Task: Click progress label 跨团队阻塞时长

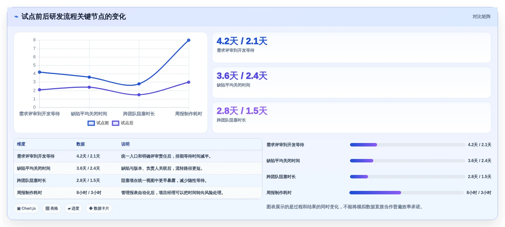Action: 281,177
